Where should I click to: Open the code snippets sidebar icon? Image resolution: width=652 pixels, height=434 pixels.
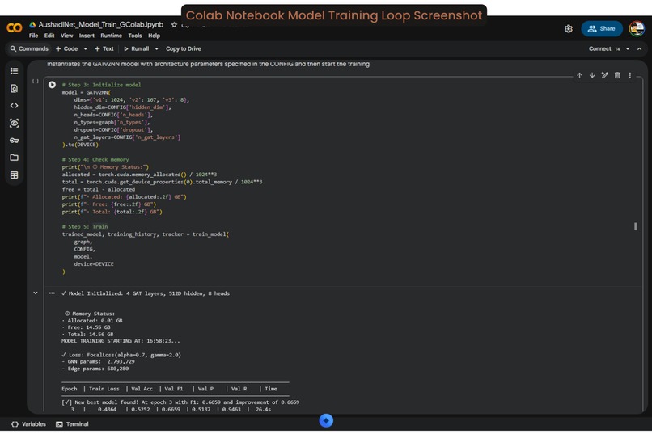(14, 106)
